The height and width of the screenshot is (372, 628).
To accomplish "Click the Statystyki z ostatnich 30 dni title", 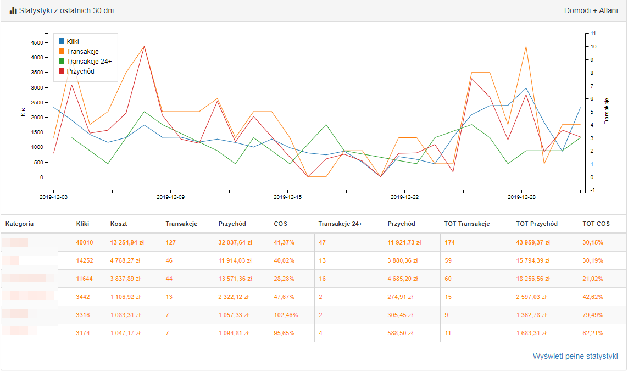I will (x=66, y=10).
